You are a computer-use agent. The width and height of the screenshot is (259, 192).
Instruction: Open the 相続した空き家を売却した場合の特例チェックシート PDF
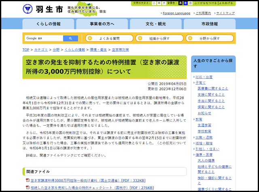92,188
